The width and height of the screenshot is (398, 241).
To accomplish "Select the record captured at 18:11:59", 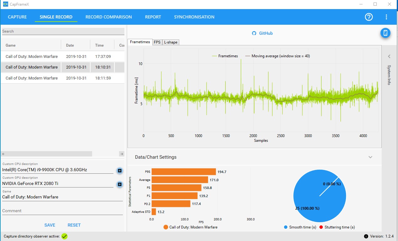I will [63, 78].
